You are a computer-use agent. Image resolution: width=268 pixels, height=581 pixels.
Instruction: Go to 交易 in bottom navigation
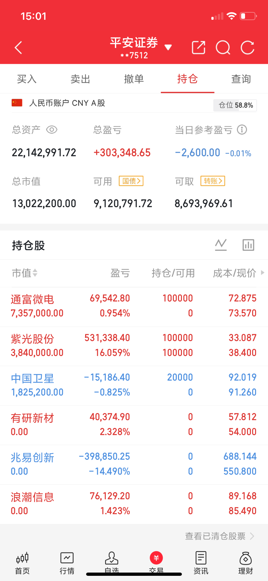click(x=156, y=563)
